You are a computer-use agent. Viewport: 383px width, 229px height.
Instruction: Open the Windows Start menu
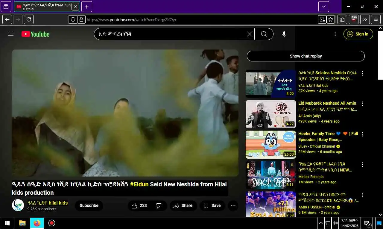(7, 223)
